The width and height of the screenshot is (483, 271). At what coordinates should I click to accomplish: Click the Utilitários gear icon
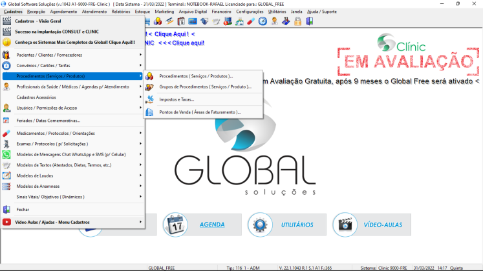pos(261,225)
